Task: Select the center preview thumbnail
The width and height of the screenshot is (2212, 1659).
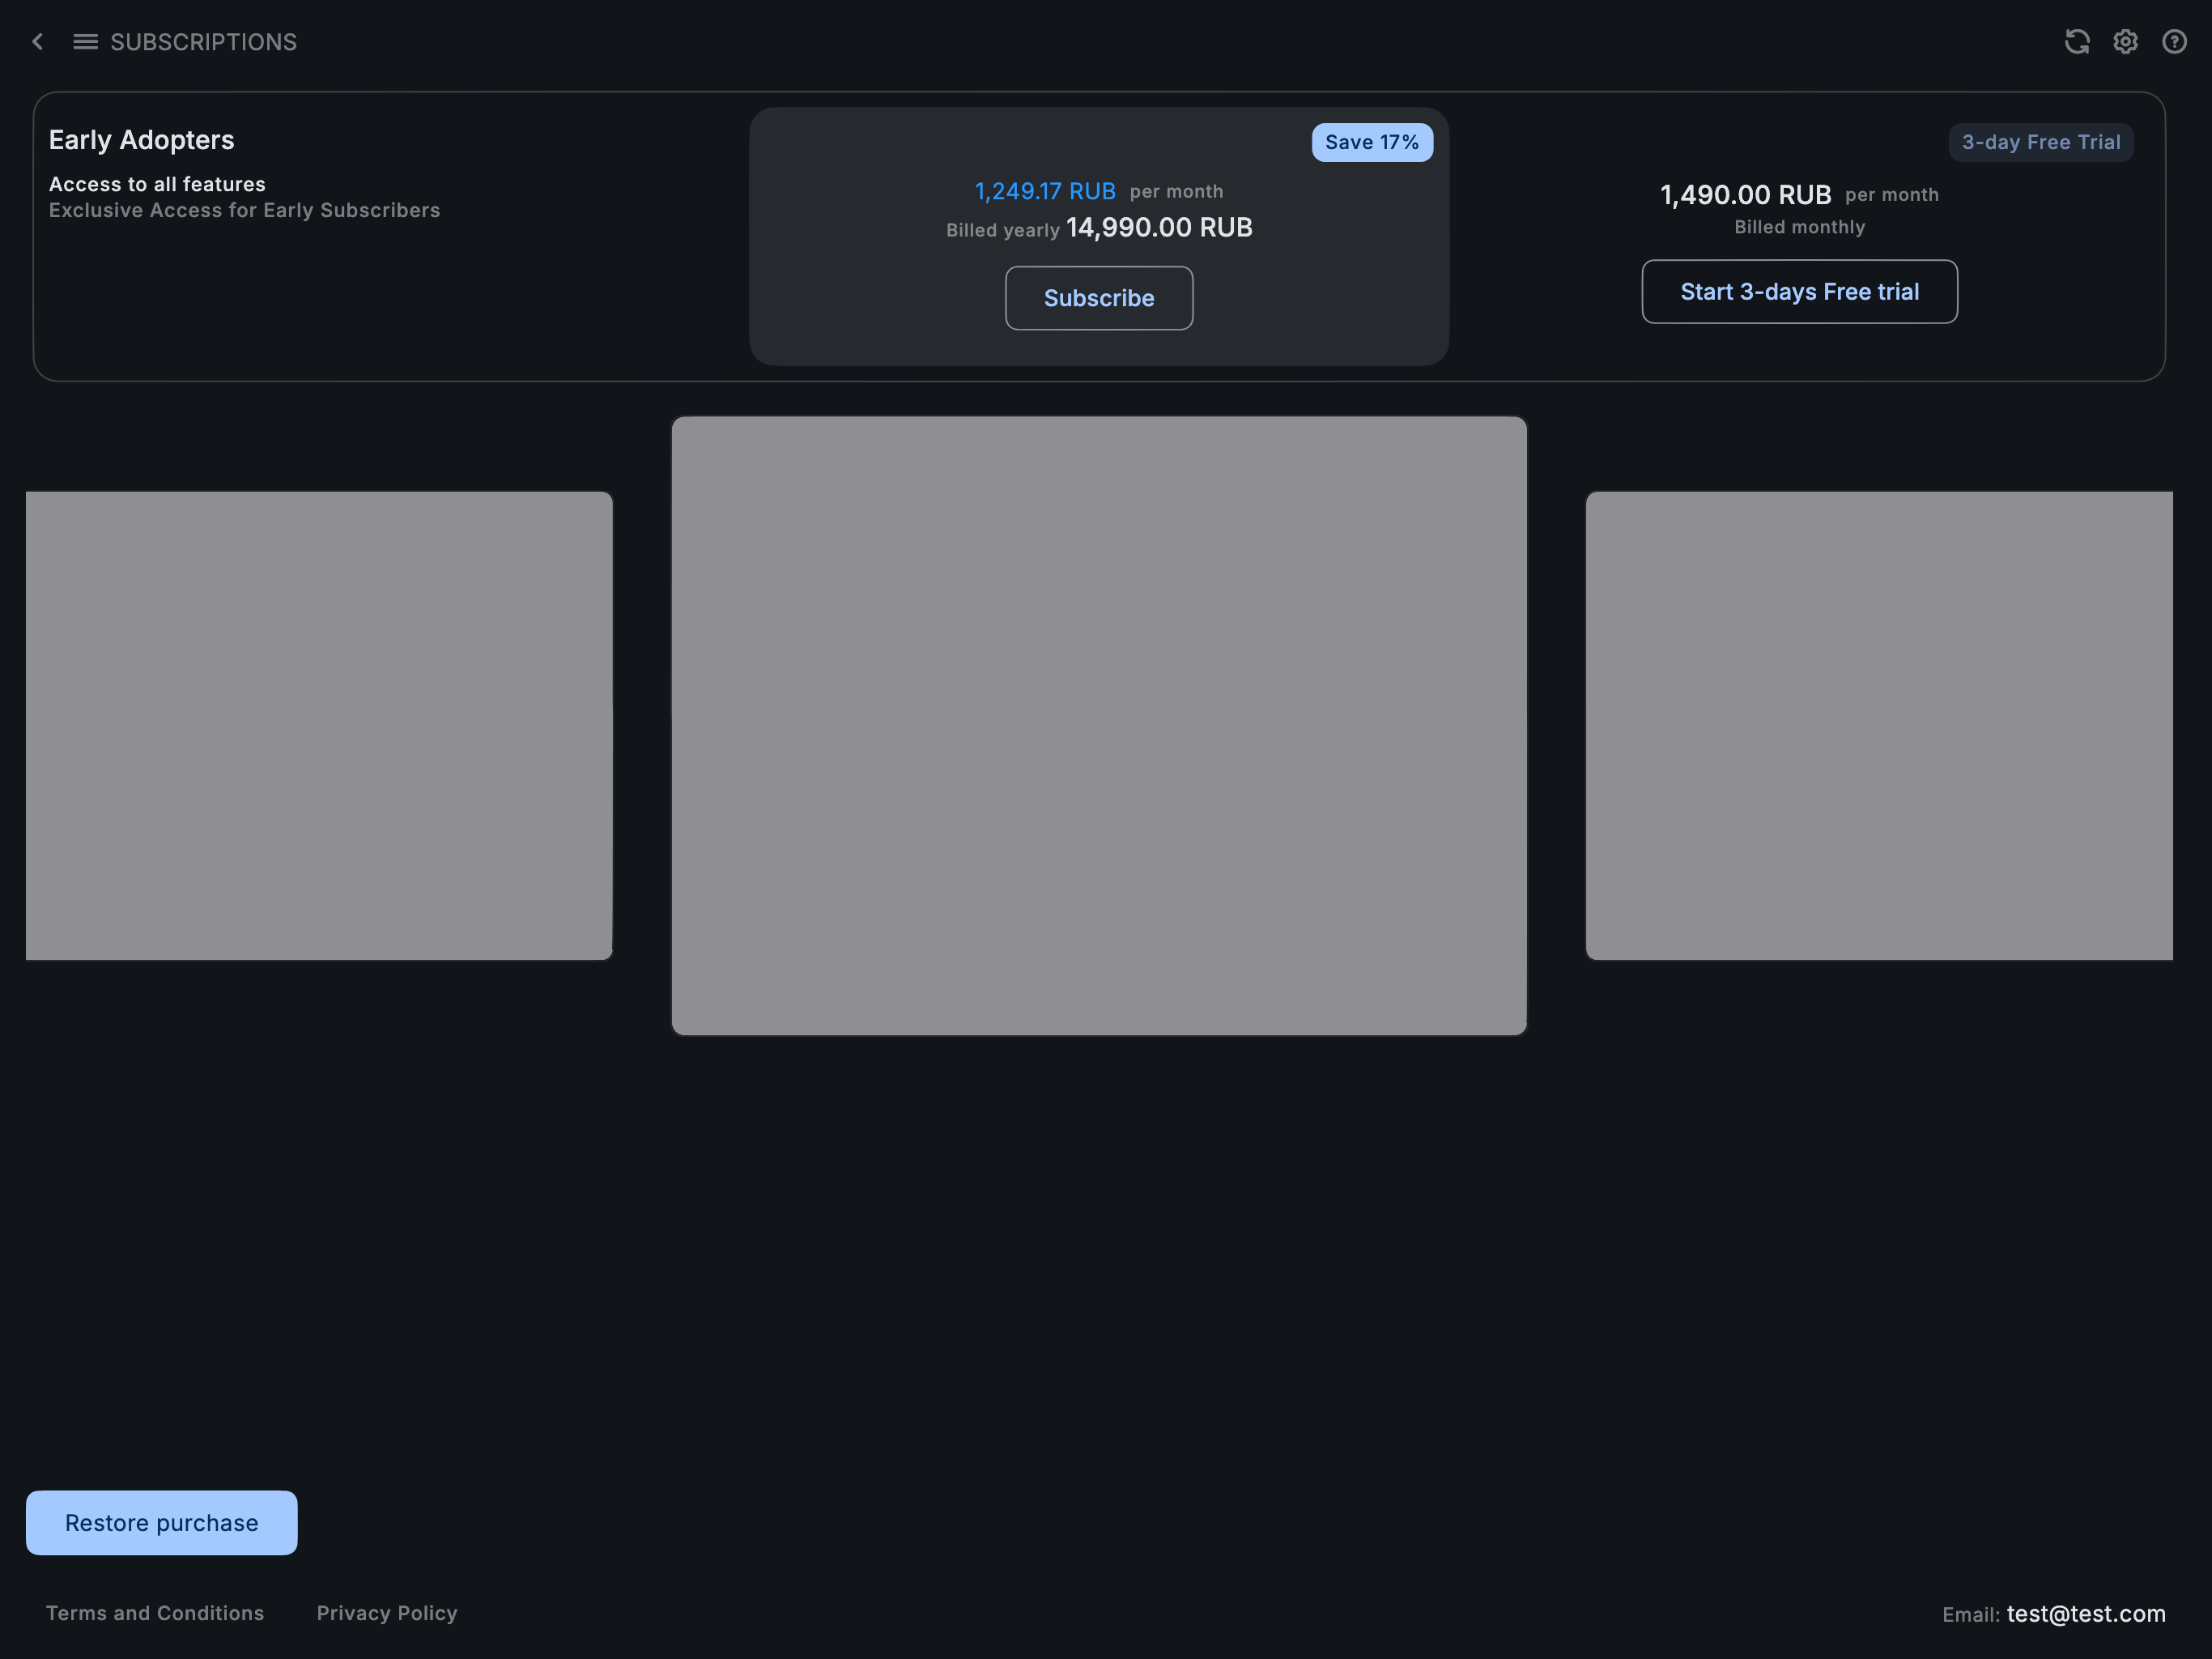Action: click(x=1099, y=727)
